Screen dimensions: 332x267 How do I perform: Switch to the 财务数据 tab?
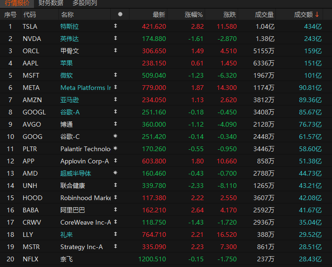click(x=51, y=3)
